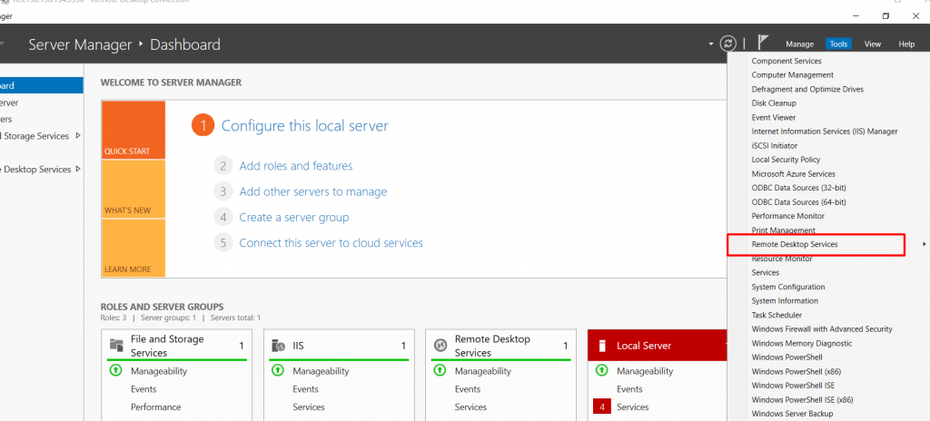Click the File and Storage Services tile icon
The width and height of the screenshot is (930, 421).
pos(116,345)
